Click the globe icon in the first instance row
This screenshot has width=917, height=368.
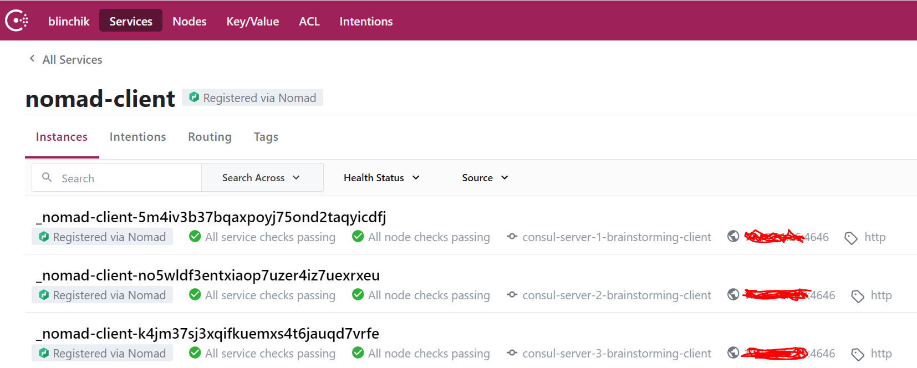(x=733, y=237)
